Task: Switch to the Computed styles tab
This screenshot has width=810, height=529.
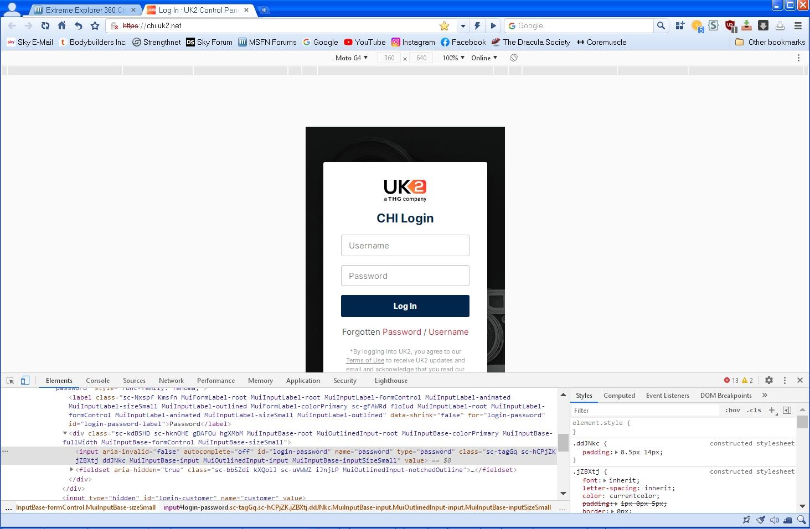Action: coord(619,395)
